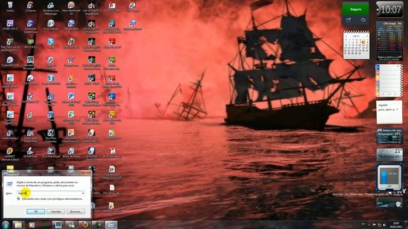This screenshot has width=408, height=229.
Task: Select the Windows Live Messenger shortcut
Action: pos(51,8)
